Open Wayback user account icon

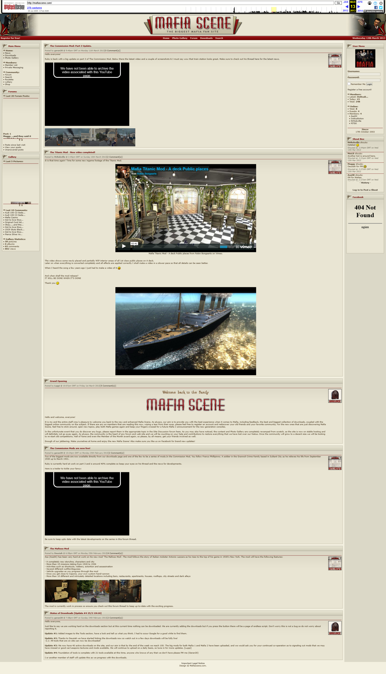coord(370,3)
